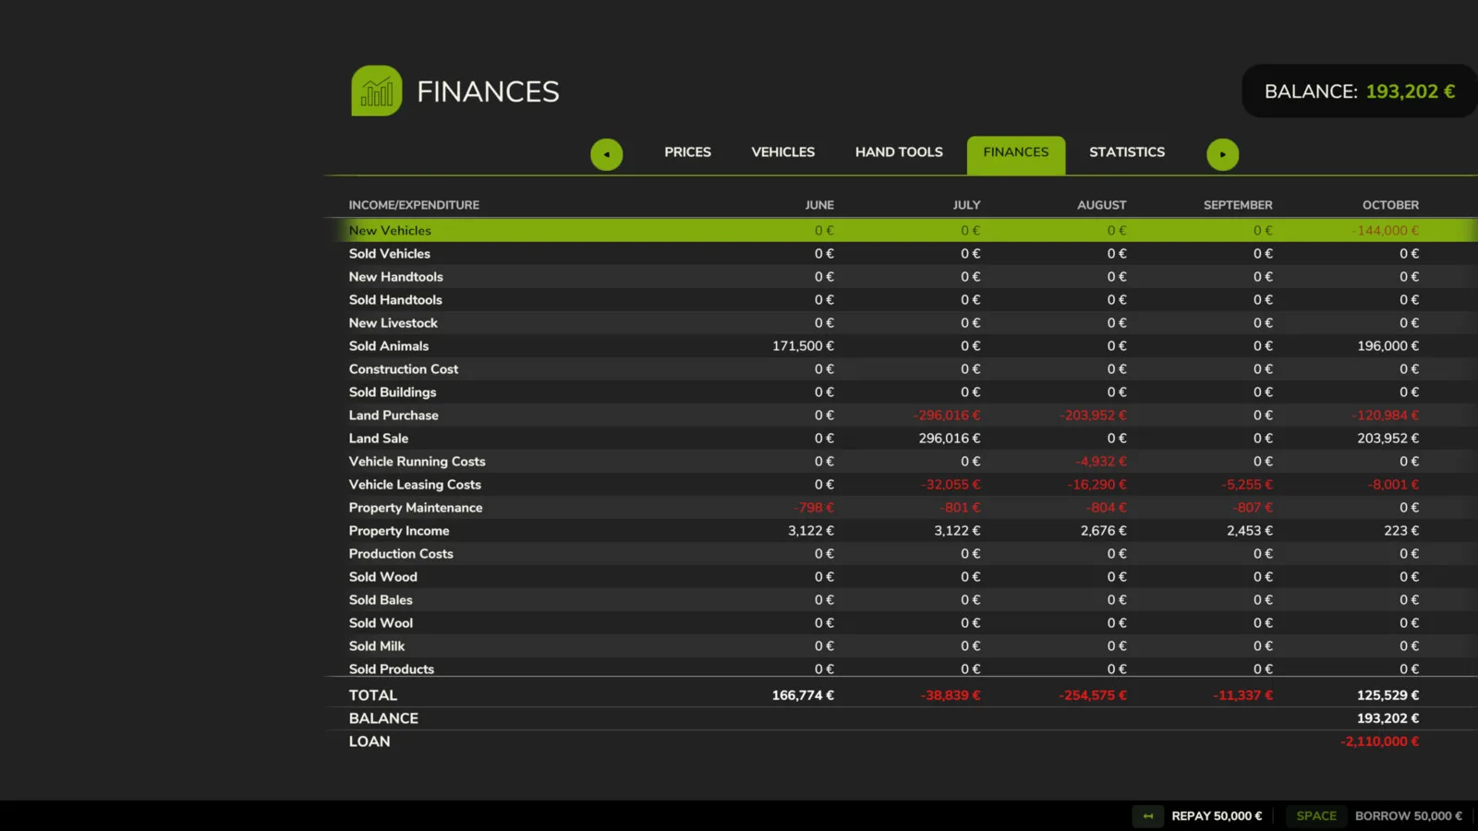Open the Hand Tools tab
The height and width of the screenshot is (831, 1478).
coord(899,152)
